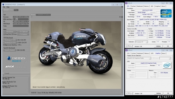The height and width of the screenshot is (99, 175).
Task: Click the MHz count field showing 4
Action: 14,19
